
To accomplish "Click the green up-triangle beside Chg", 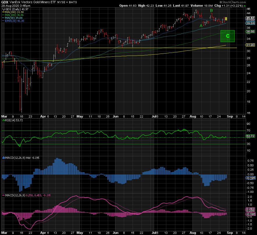I will [245, 6].
